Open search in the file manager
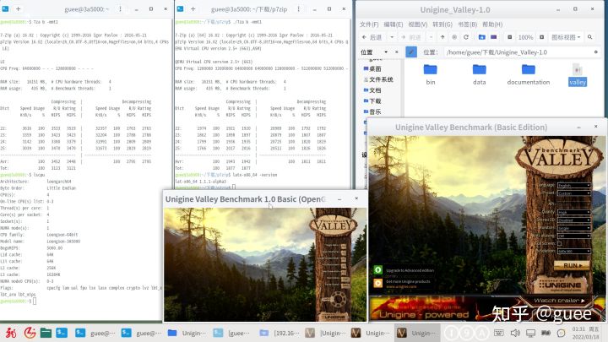 (589, 37)
